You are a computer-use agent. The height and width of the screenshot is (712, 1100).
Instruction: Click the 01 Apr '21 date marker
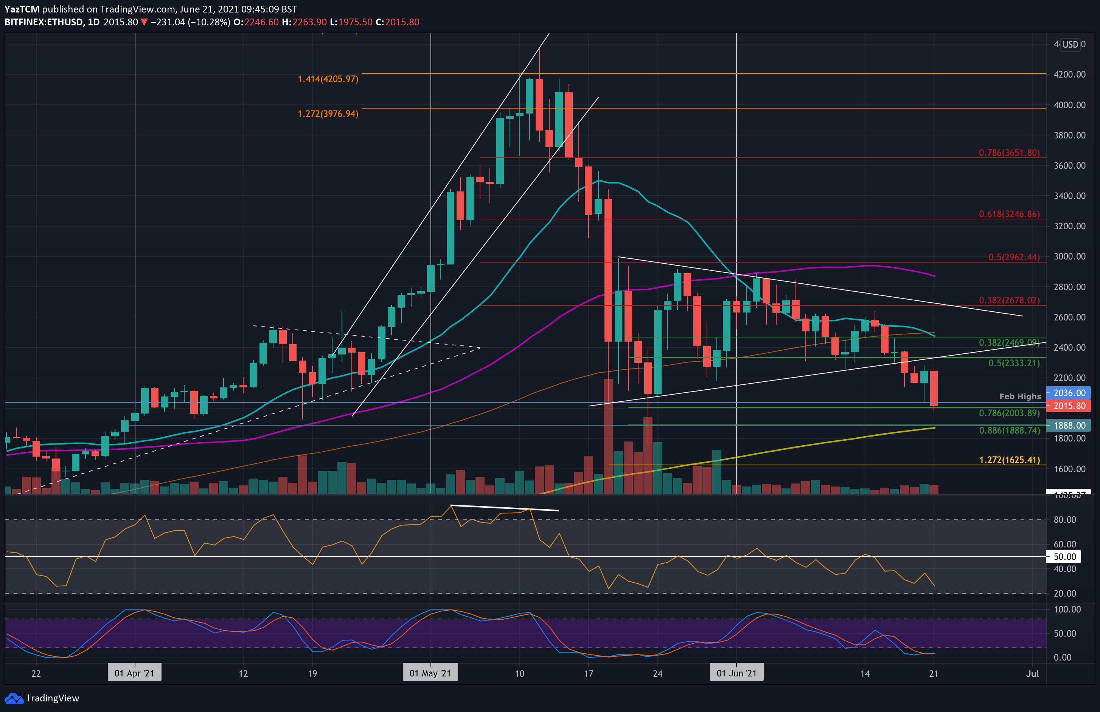click(134, 673)
